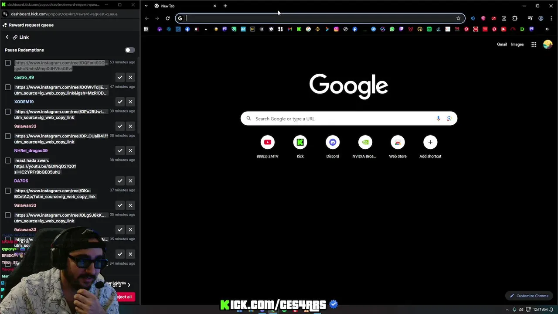Screen dimensions: 558x314
Task: Open the bookmarks bar apps grid
Action: tap(146, 29)
